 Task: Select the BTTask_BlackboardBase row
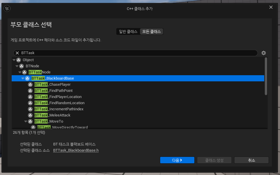tap(138, 78)
